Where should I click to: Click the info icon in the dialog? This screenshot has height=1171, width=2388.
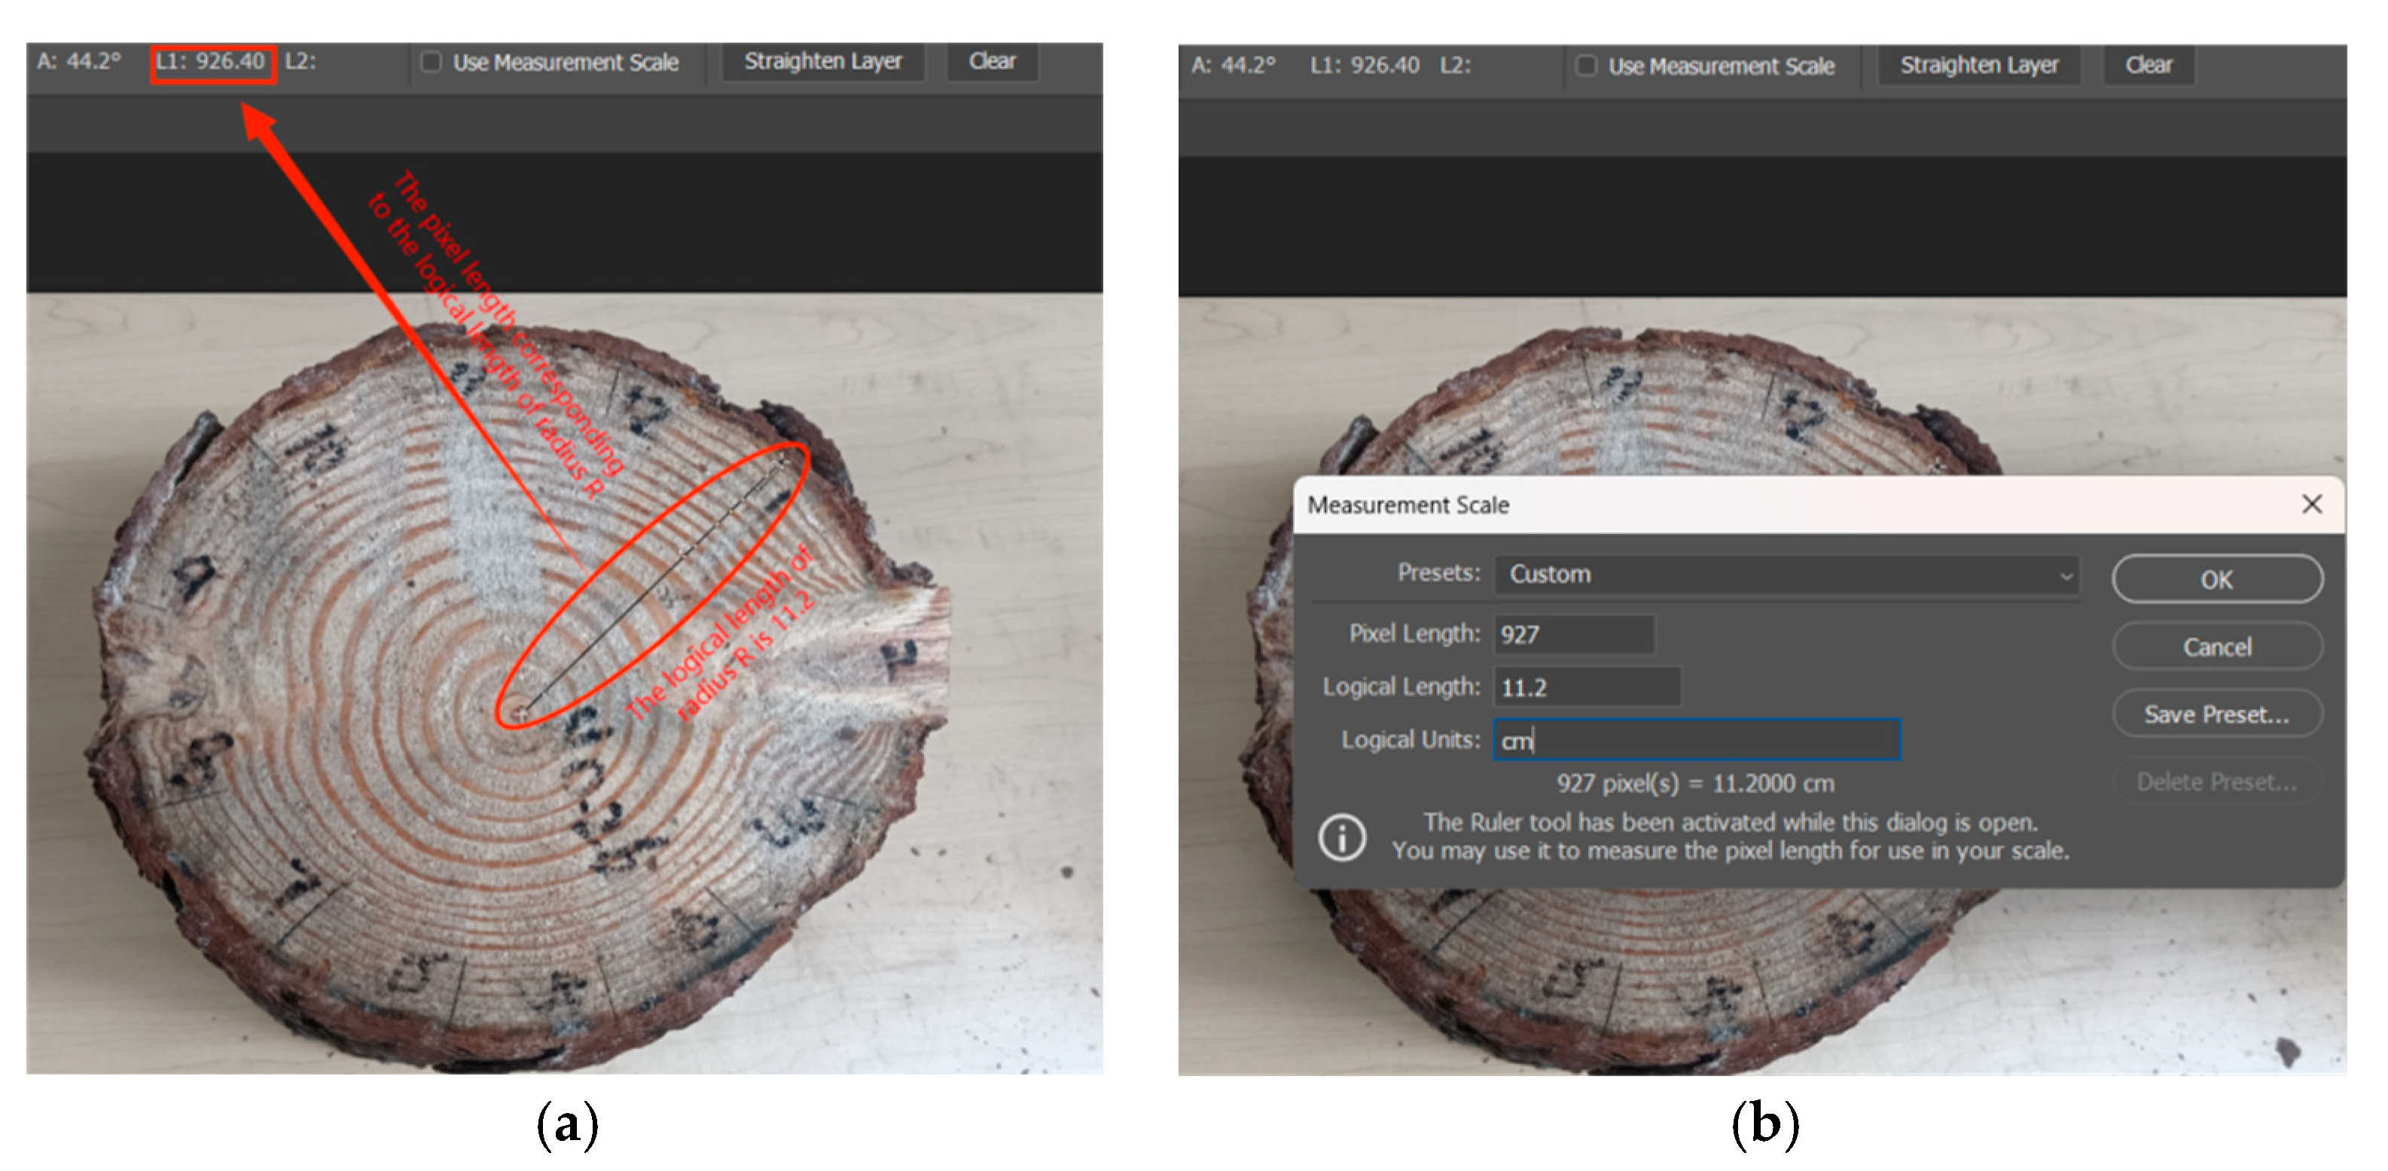pyautogui.click(x=1341, y=838)
